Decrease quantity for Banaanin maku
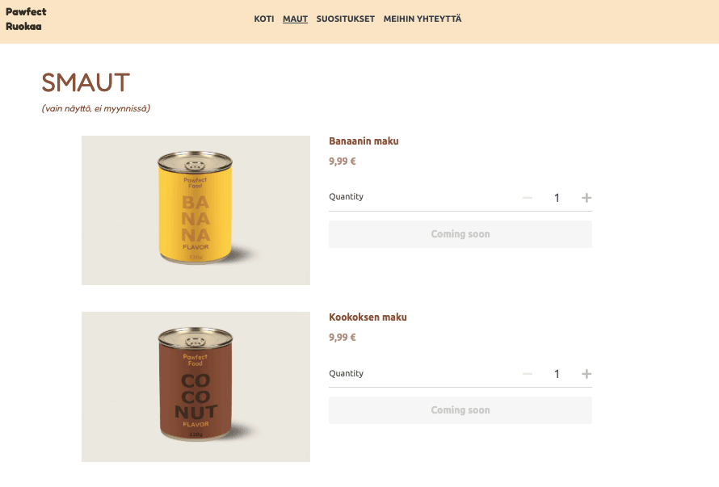Screen dimensions: 719x487 (x=528, y=198)
